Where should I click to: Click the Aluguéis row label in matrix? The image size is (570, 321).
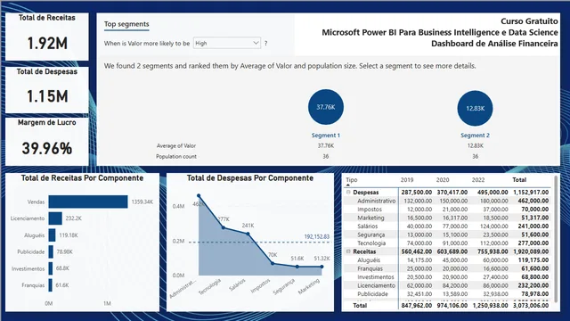pos(369,259)
